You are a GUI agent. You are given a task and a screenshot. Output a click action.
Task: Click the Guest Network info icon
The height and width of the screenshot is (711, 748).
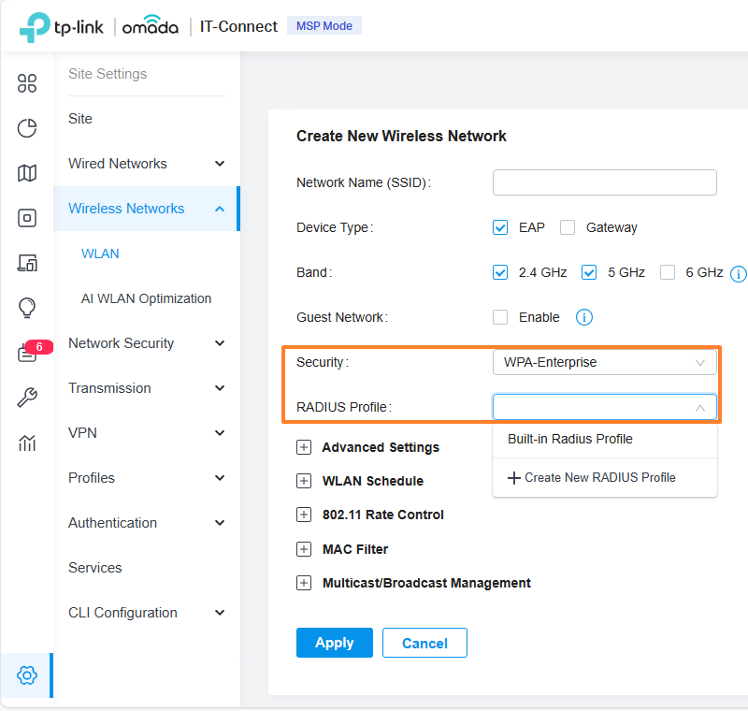(584, 317)
